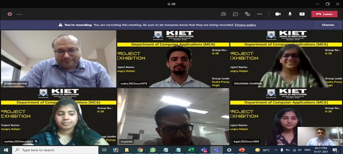The width and height of the screenshot is (343, 154).
Task: Select prashant.agarwal's video tile
Action: [58, 58]
